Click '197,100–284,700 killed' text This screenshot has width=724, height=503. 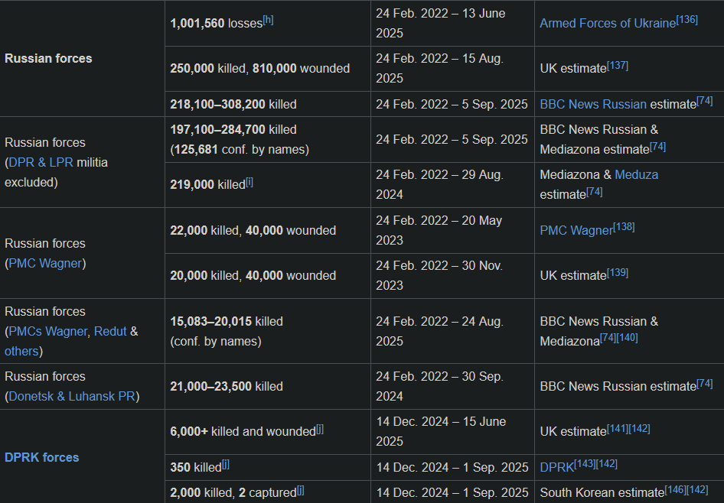click(233, 130)
